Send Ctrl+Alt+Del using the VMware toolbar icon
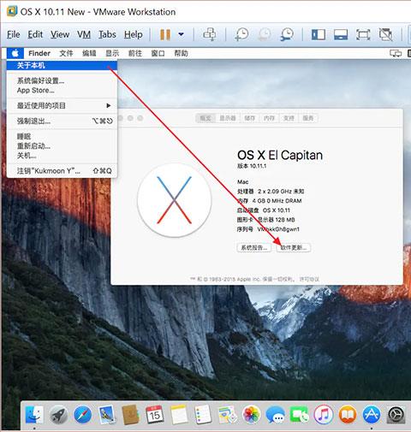 pyautogui.click(x=210, y=34)
